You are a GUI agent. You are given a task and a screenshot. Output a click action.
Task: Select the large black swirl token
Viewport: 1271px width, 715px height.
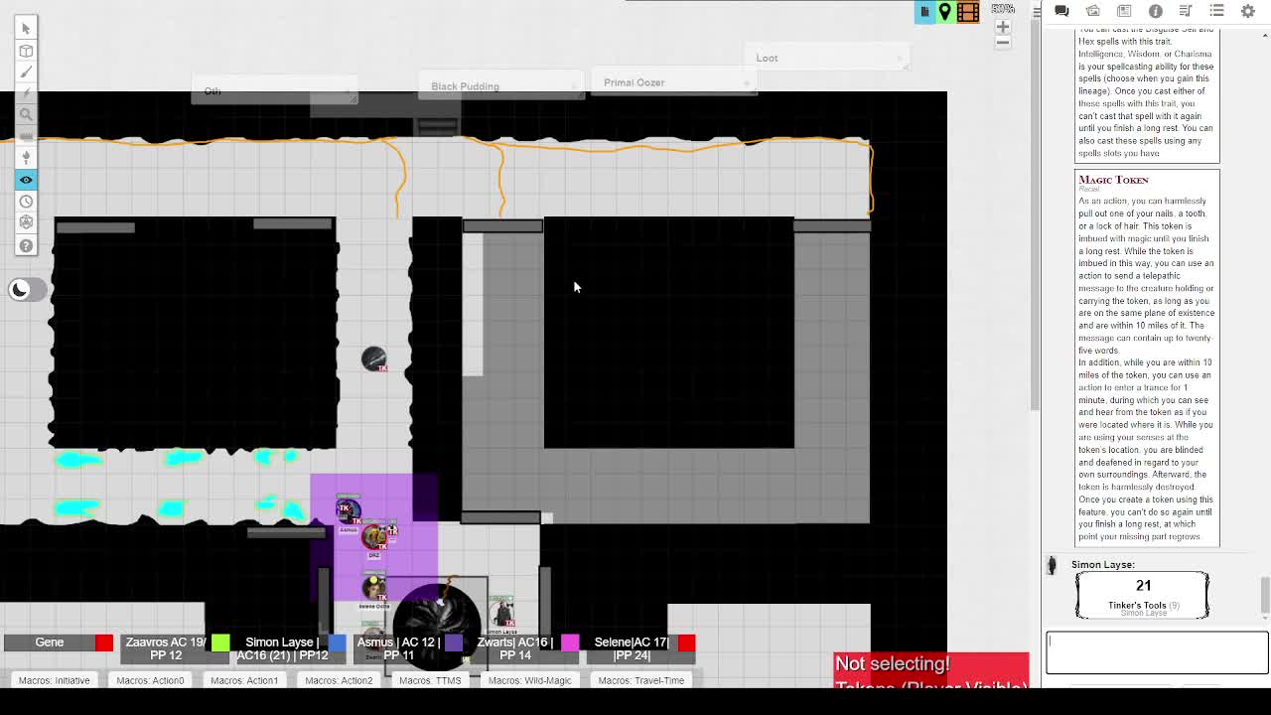pos(437,626)
